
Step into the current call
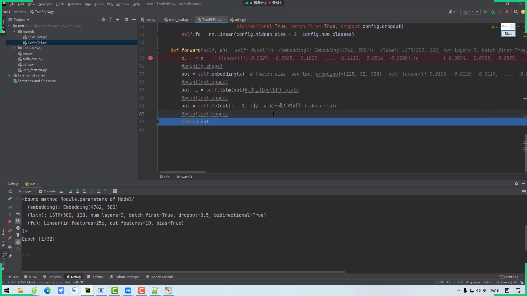coord(77,191)
